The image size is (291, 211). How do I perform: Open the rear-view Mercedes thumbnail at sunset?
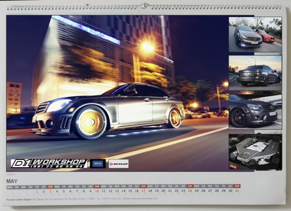255,73
